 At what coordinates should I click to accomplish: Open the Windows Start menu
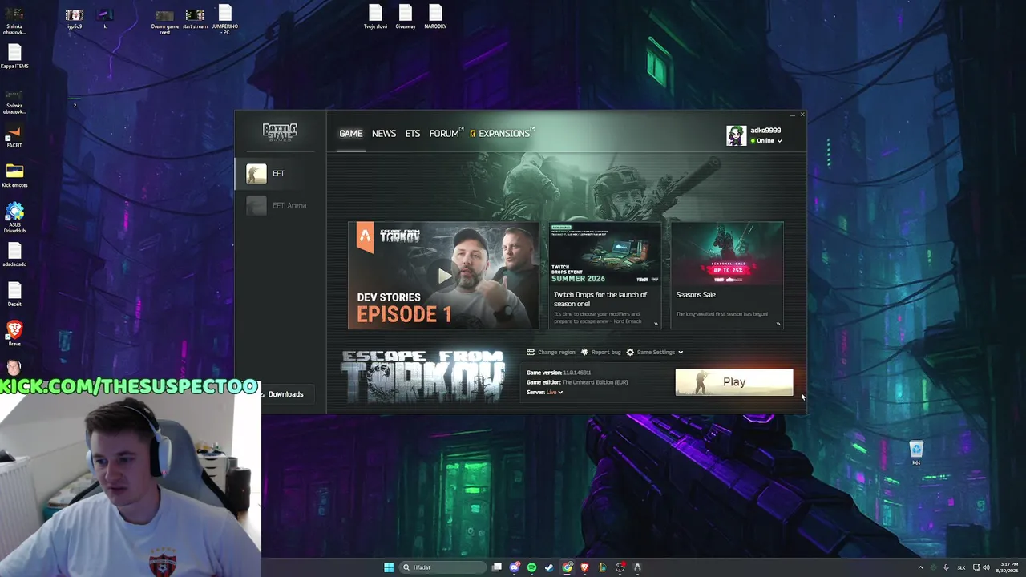[389, 567]
